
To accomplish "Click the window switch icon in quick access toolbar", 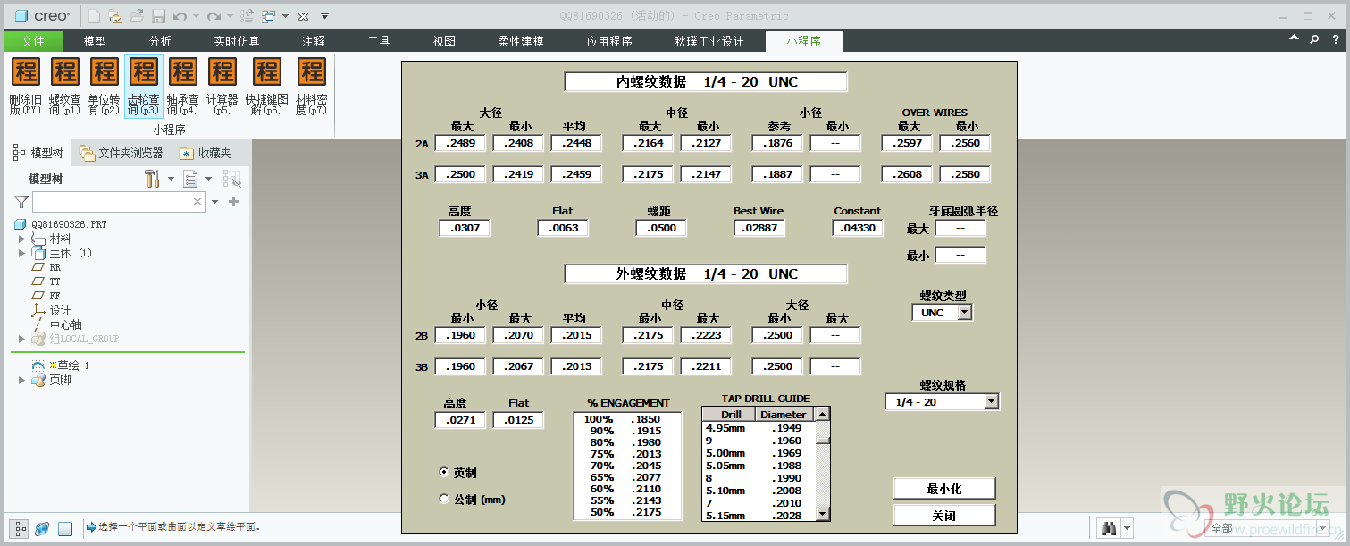I will pos(269,16).
